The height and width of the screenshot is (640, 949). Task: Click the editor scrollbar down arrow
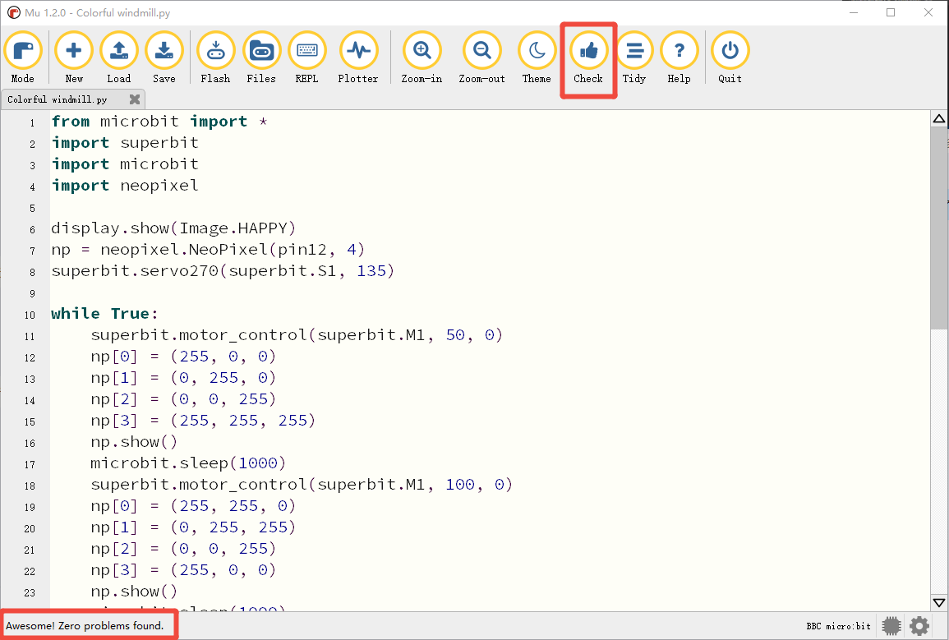(938, 602)
